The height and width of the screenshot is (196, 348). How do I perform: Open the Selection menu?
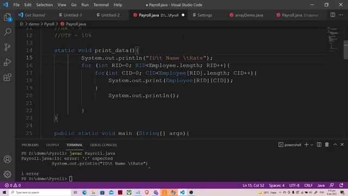click(45, 5)
